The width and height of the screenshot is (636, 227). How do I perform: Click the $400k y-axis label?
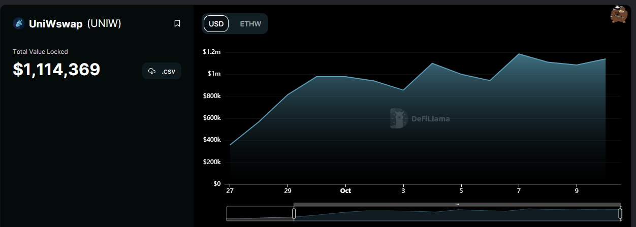(212, 140)
